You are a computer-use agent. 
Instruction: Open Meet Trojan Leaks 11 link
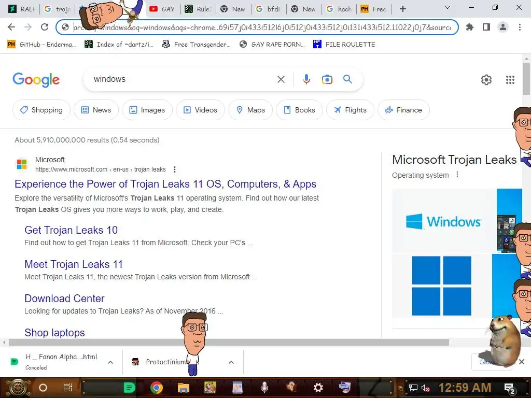(x=74, y=264)
